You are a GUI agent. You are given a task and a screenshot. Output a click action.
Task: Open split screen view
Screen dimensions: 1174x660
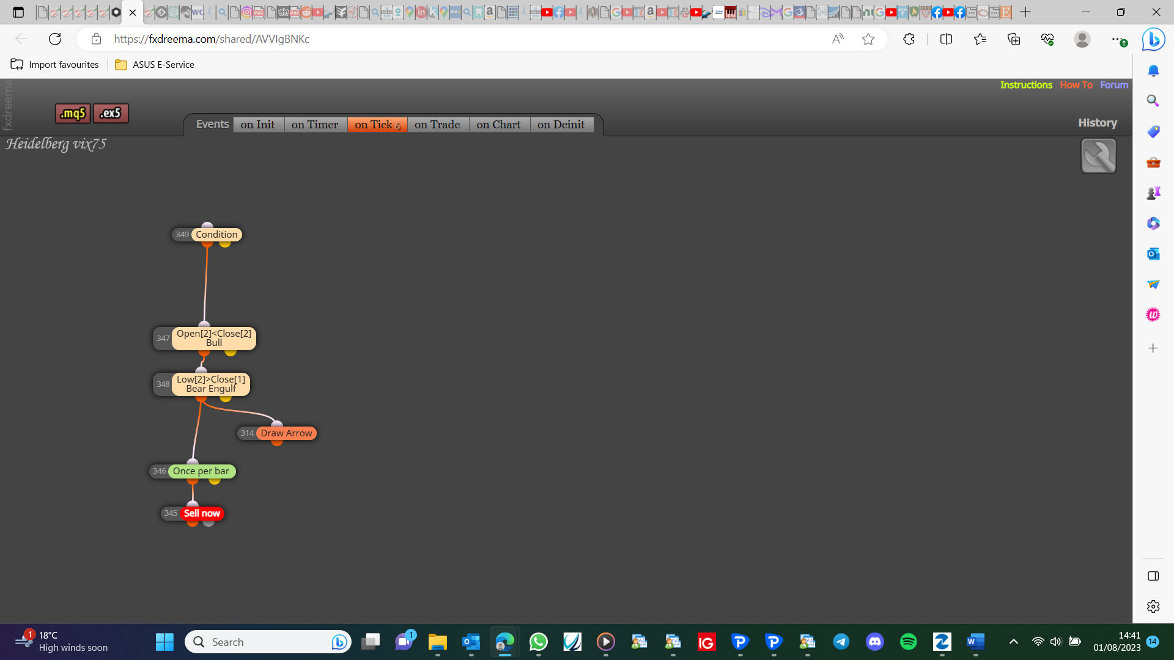coord(946,39)
